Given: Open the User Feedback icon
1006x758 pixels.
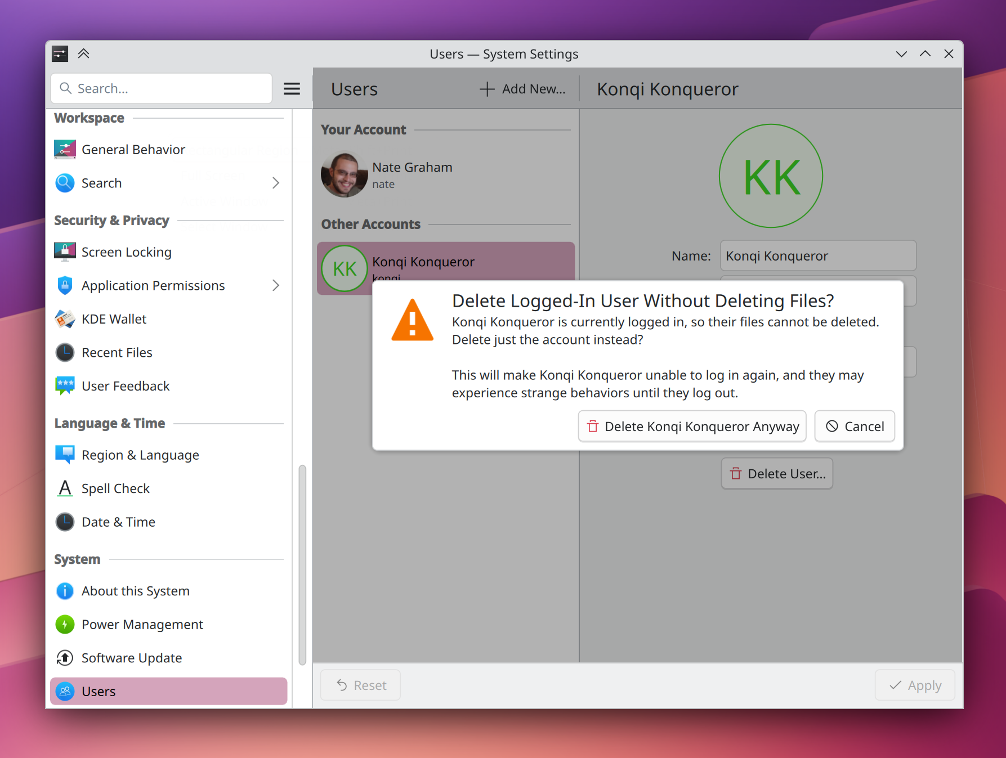Looking at the screenshot, I should 65,386.
